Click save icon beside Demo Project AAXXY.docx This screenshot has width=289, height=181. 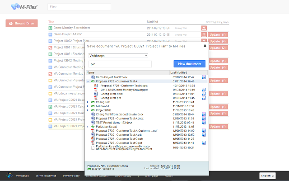coord(204,77)
